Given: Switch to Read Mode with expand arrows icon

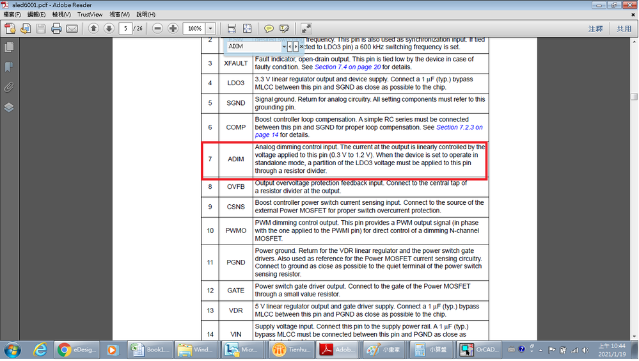Looking at the screenshot, I should coord(306,29).
